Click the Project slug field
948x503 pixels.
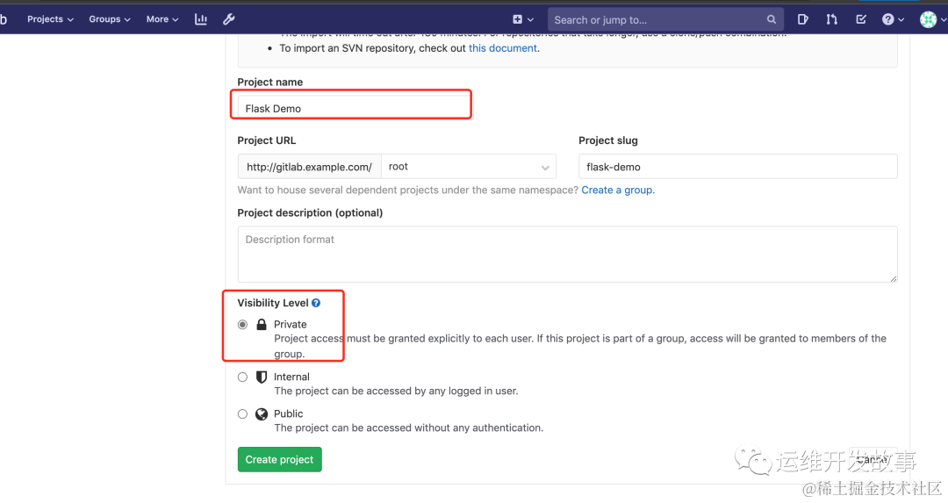pos(737,166)
